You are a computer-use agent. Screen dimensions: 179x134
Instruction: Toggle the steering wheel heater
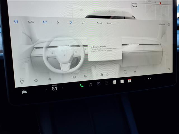(50, 79)
